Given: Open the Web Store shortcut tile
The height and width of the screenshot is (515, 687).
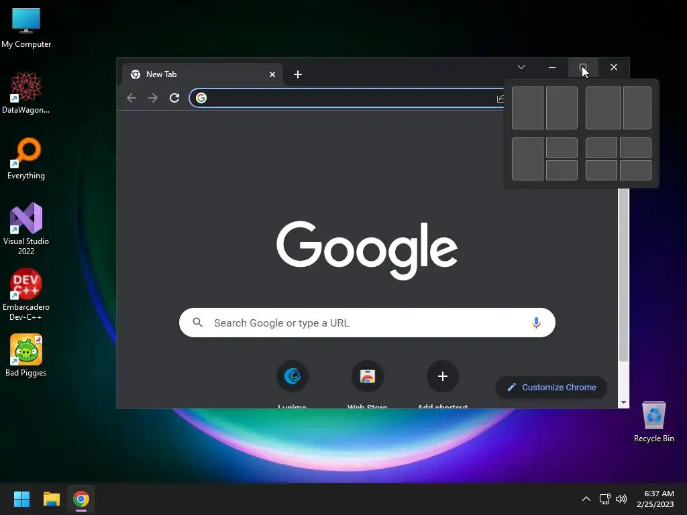Looking at the screenshot, I should click(367, 386).
